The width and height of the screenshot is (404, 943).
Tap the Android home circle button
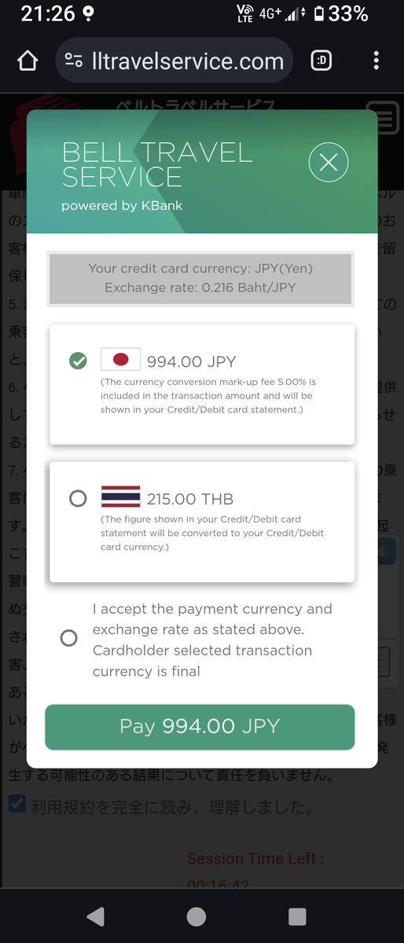click(196, 916)
